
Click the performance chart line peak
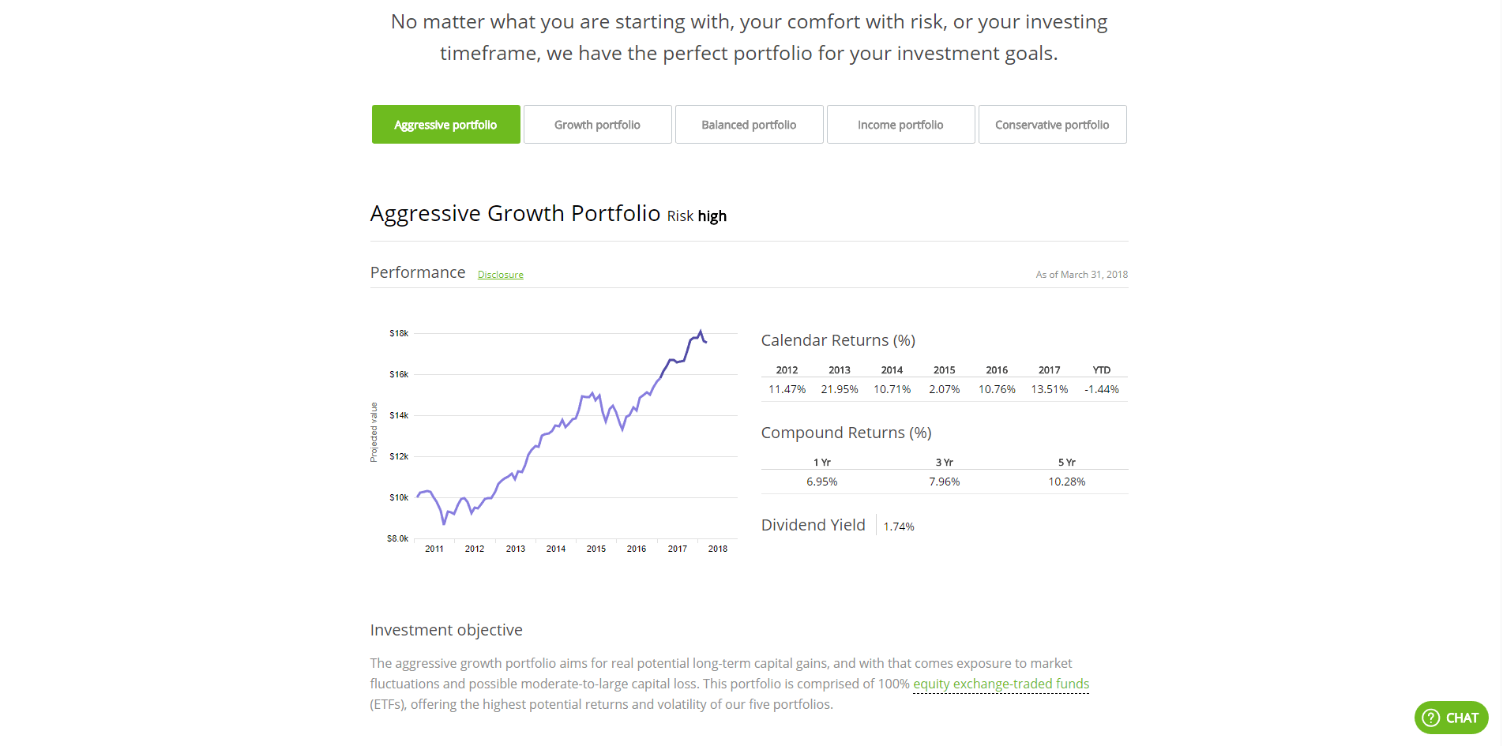pos(700,332)
